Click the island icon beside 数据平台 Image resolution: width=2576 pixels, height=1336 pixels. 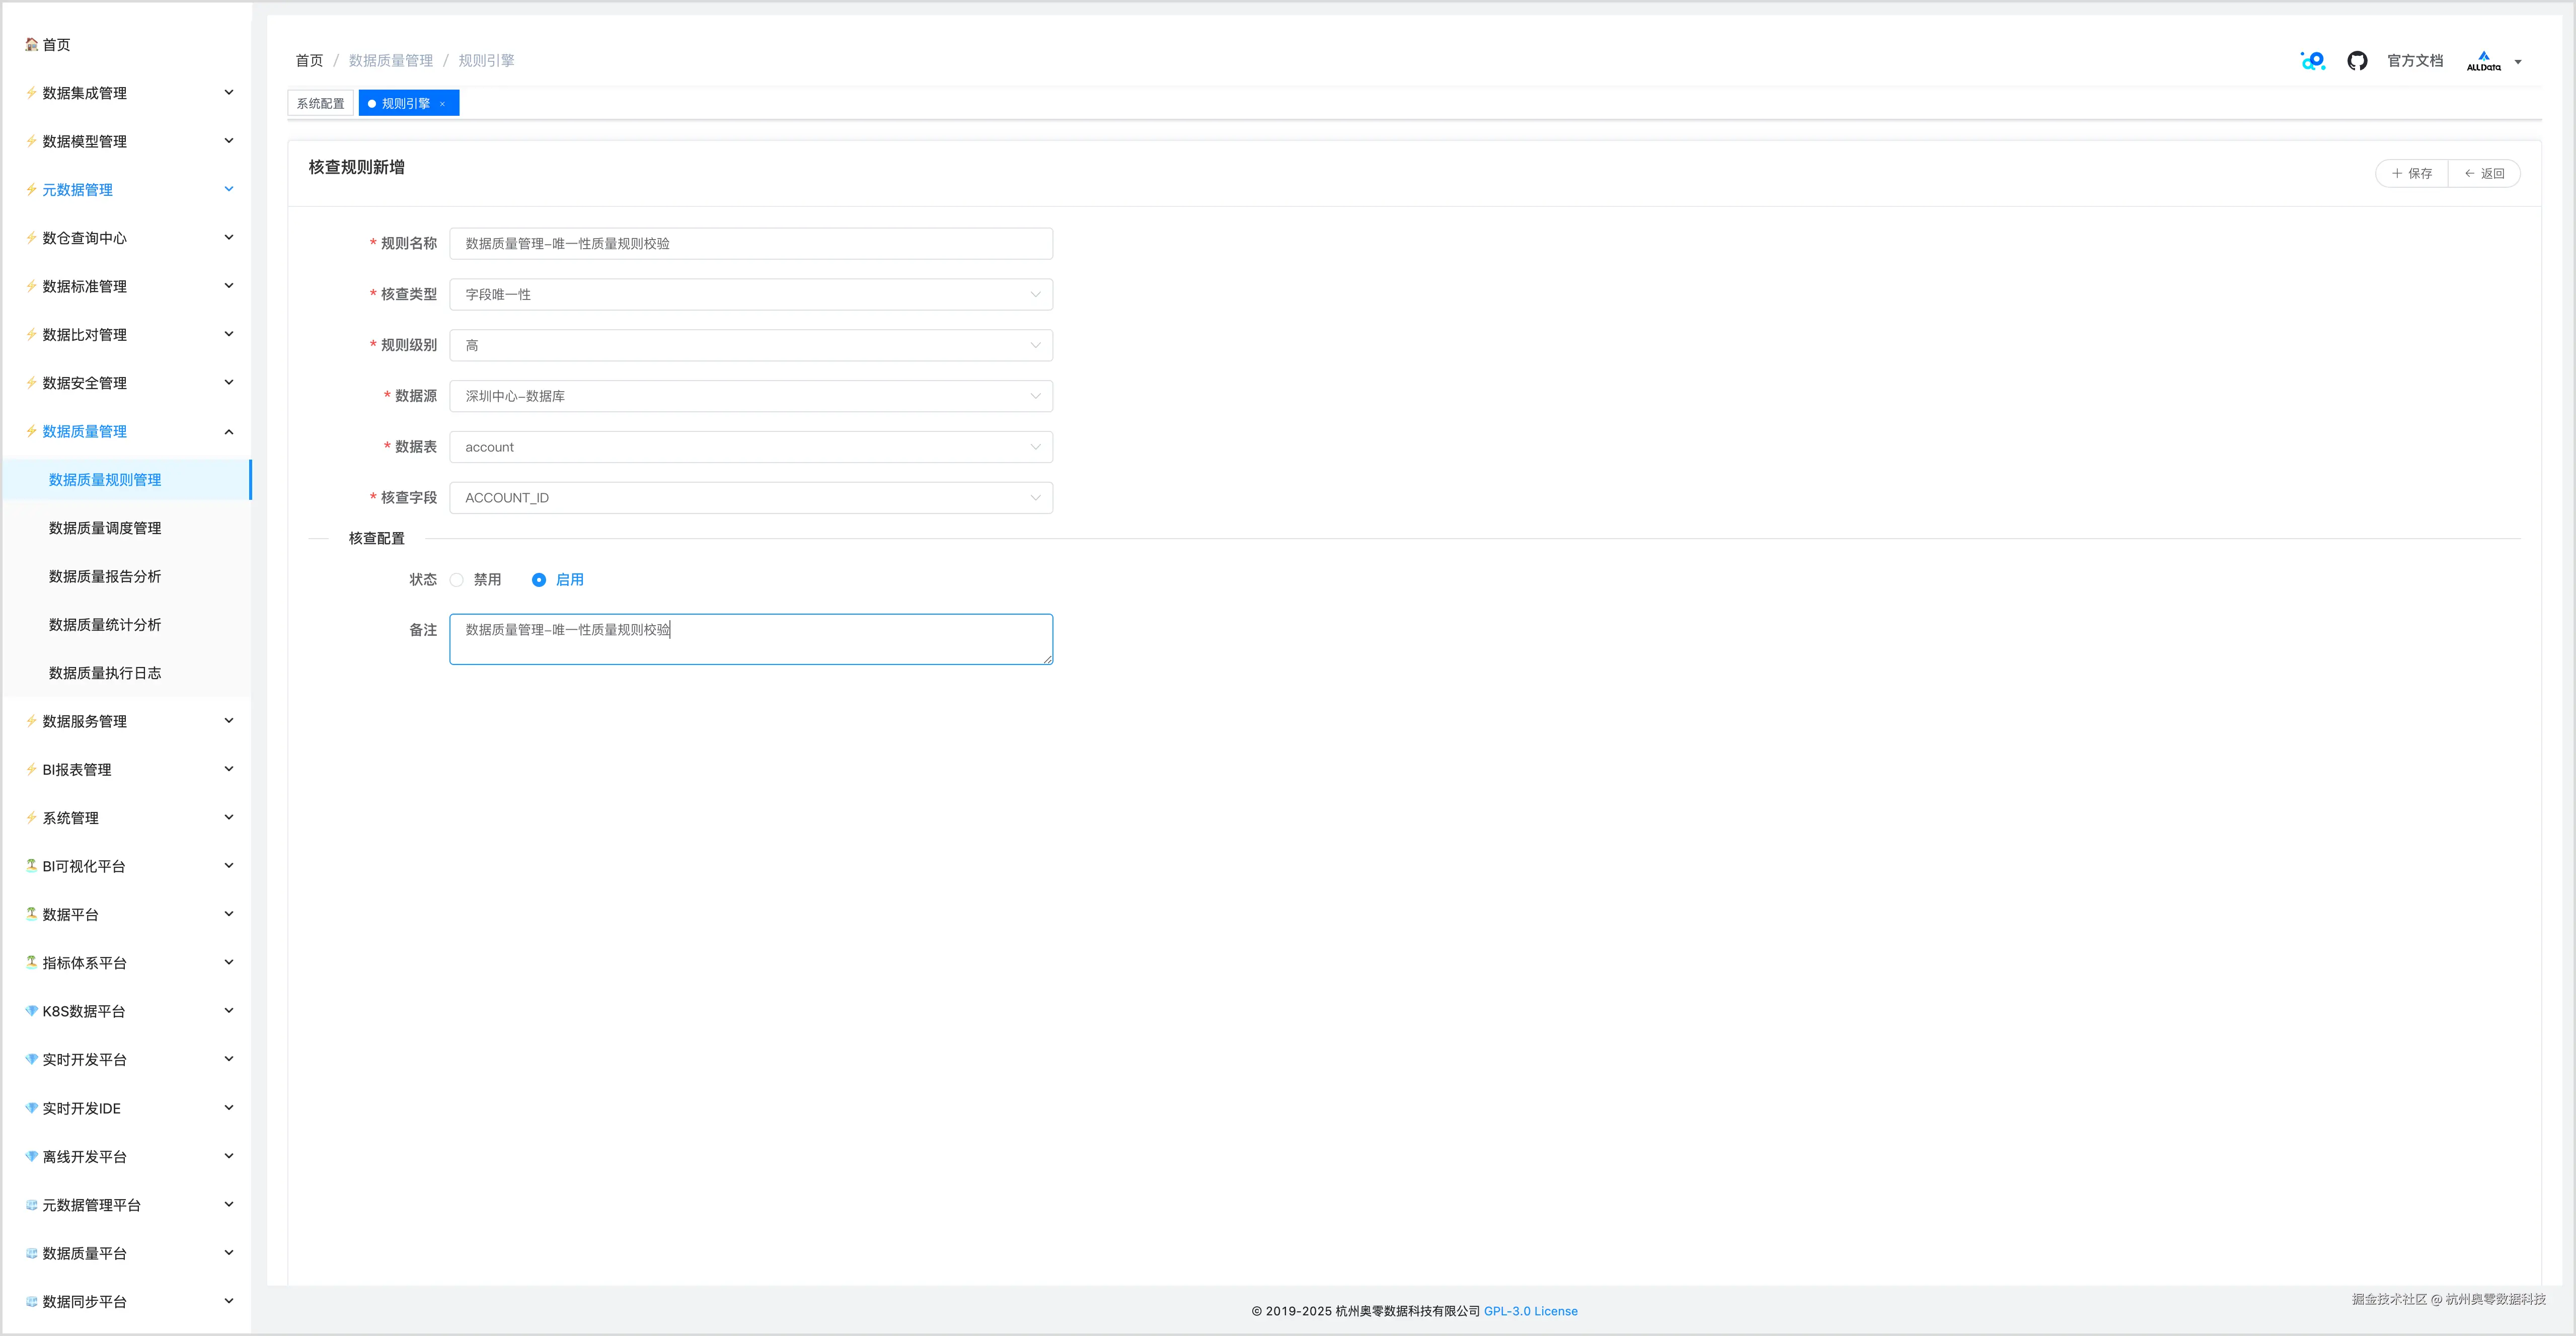pos(32,914)
